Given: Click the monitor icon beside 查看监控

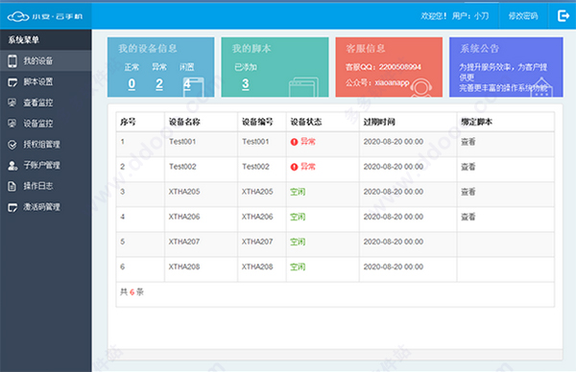Looking at the screenshot, I should pos(12,103).
